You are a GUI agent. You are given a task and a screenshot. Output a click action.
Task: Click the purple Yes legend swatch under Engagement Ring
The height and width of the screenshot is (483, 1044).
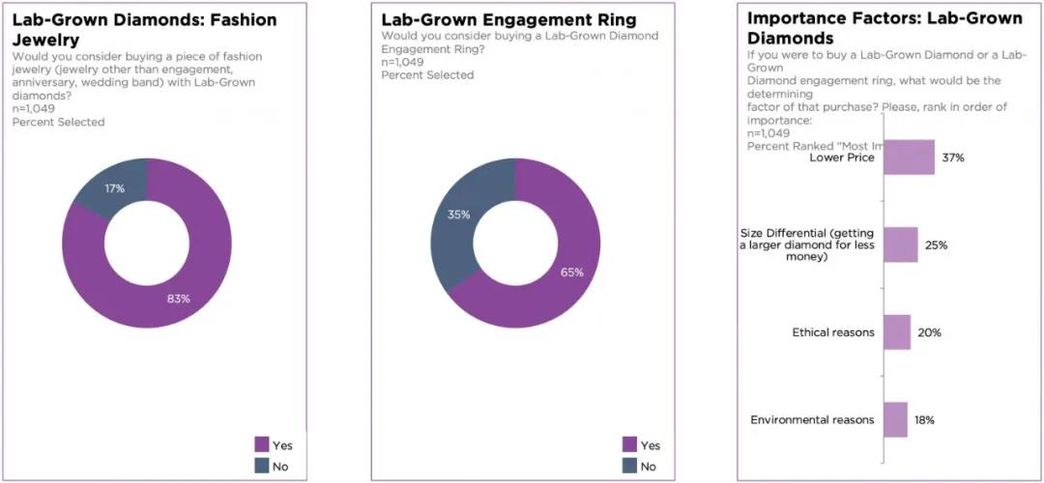pos(629,444)
